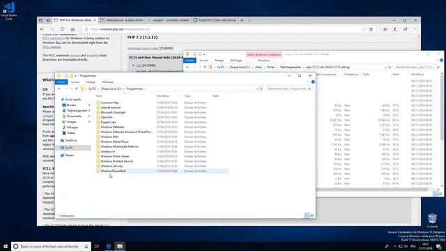The height and width of the screenshot is (251, 446).
Task: Open the Affichage tab in Programmes window
Action: tap(107, 82)
